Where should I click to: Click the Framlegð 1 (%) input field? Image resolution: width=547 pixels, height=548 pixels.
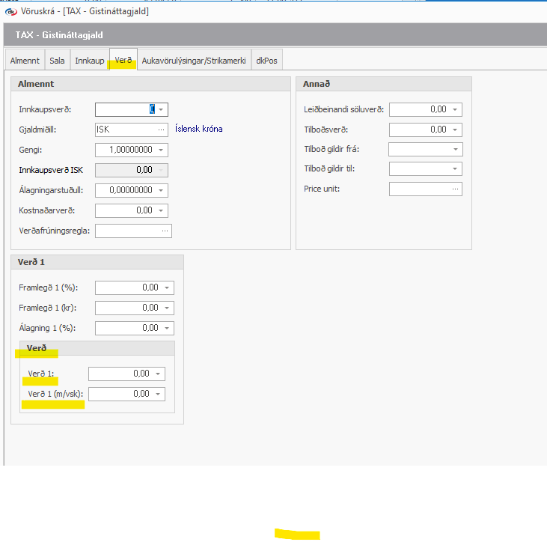coord(127,287)
